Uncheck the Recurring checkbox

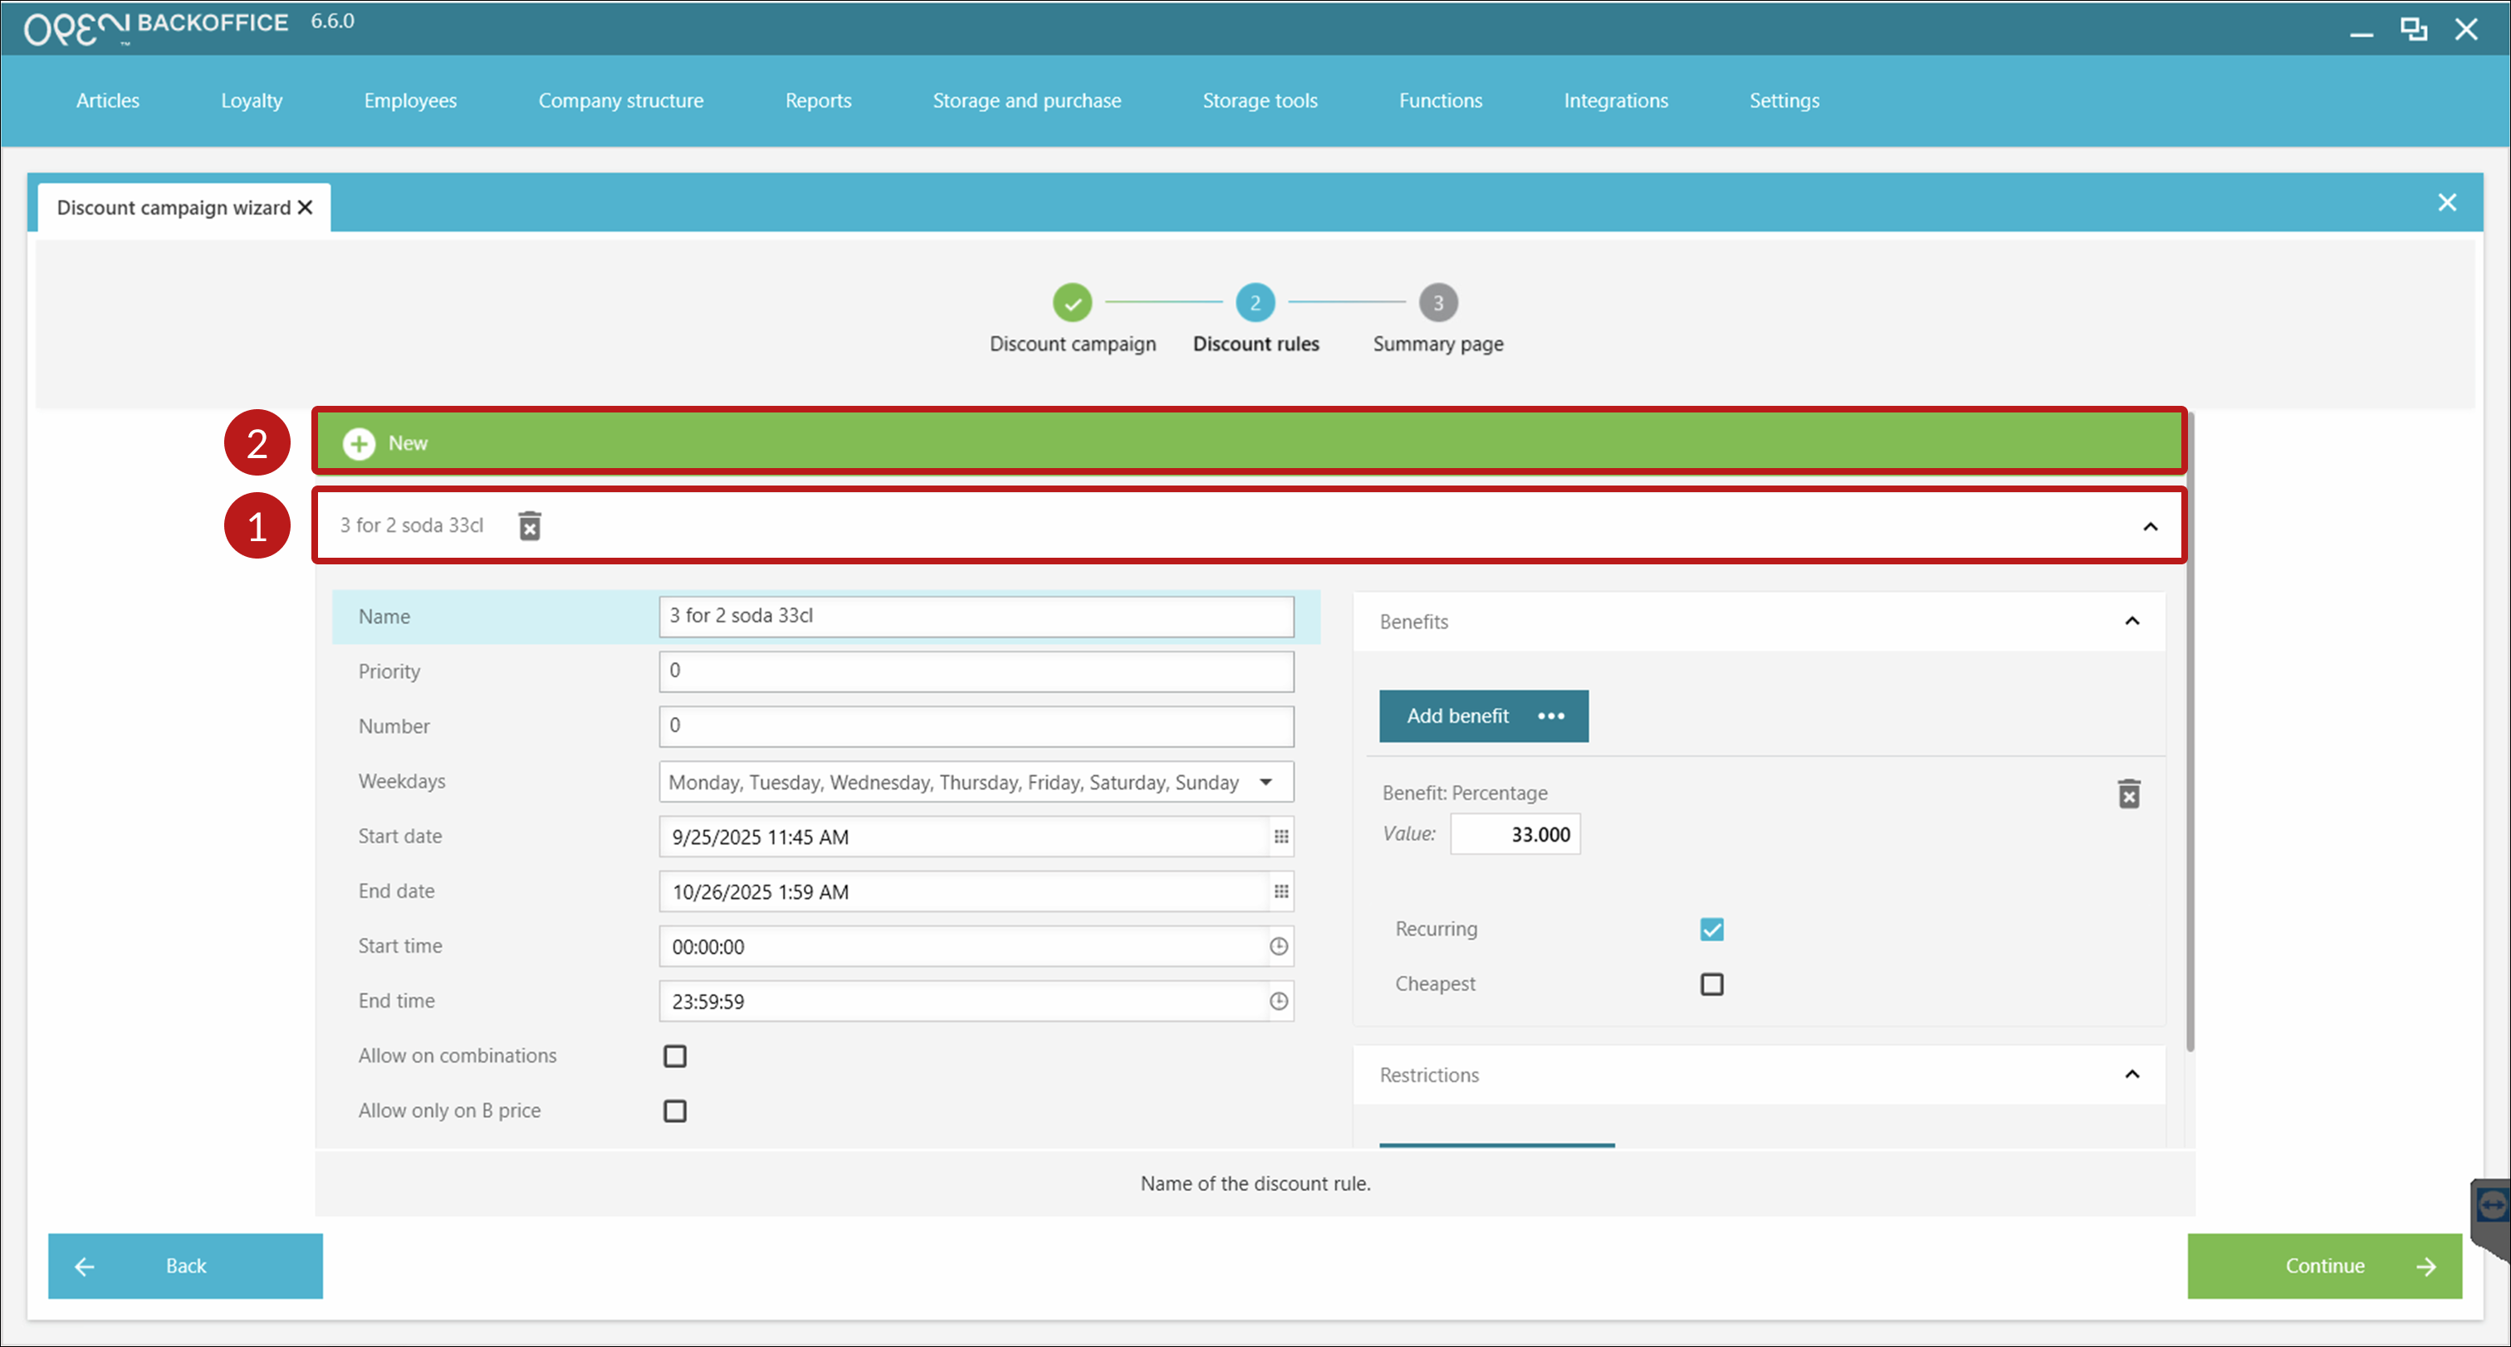coord(1711,930)
